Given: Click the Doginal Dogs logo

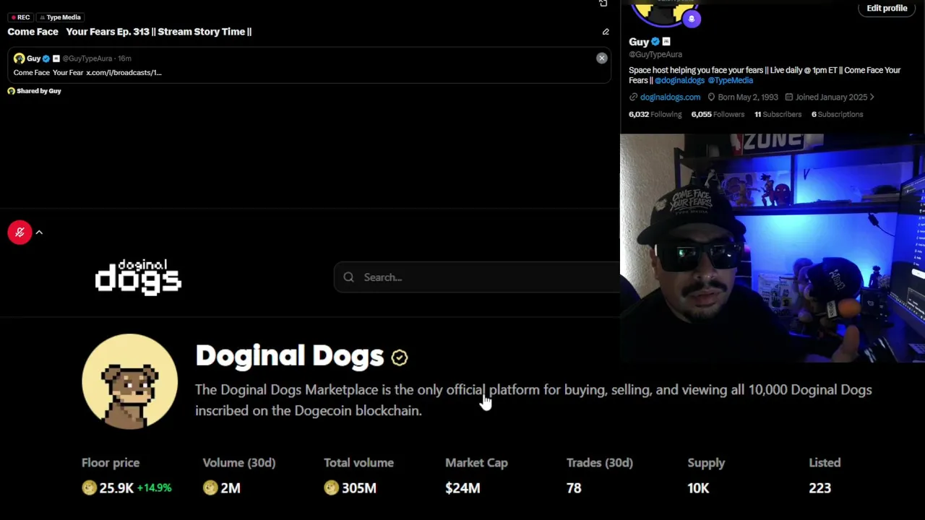Looking at the screenshot, I should tap(138, 277).
